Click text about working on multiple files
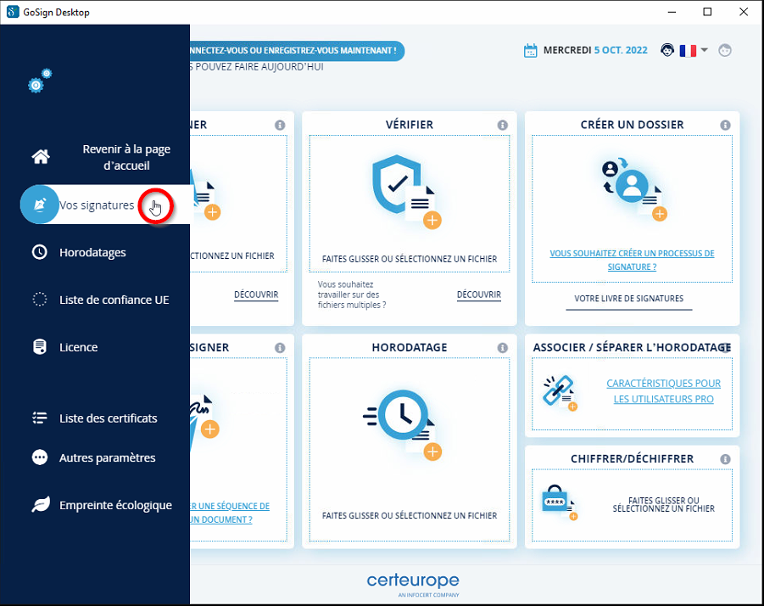Viewport: 764px width, 606px height. 352,295
